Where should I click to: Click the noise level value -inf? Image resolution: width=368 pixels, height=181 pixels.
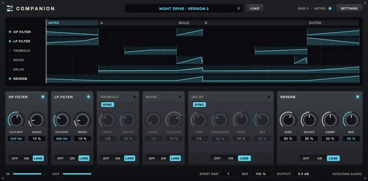(x=153, y=139)
